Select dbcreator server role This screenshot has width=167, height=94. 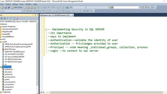8,72
